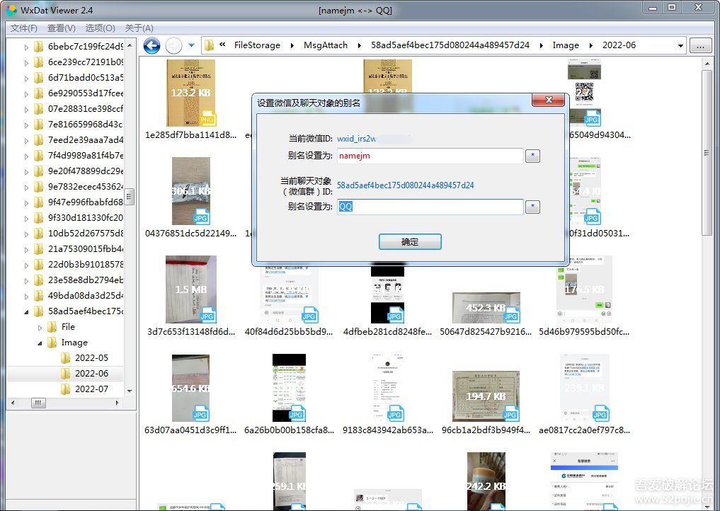The image size is (720, 511).
Task: Select the 2022-05 folder in tree
Action: (x=91, y=358)
